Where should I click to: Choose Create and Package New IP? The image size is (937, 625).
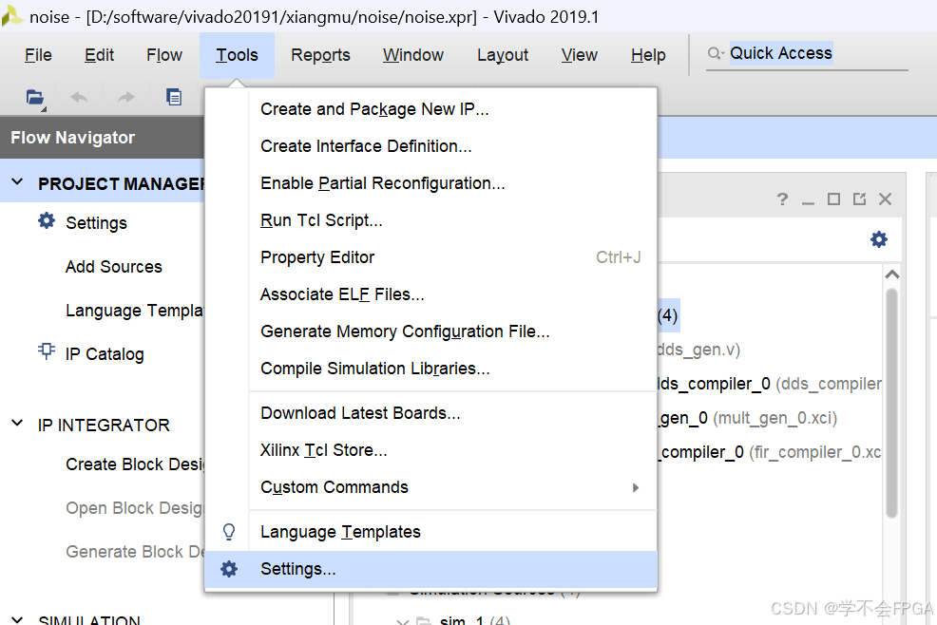coord(430,109)
